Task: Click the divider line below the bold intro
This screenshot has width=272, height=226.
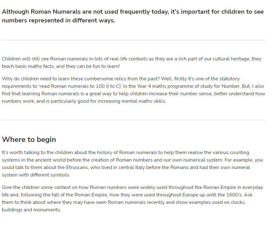Action: click(133, 40)
